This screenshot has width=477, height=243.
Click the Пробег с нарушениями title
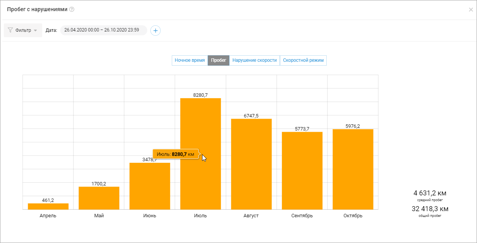click(x=38, y=9)
